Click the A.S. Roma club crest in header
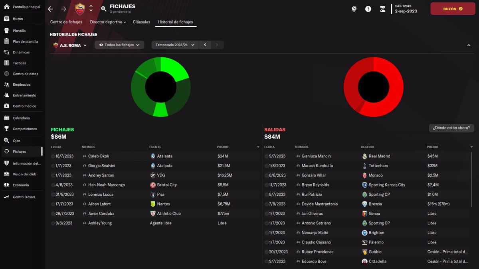 point(80,9)
